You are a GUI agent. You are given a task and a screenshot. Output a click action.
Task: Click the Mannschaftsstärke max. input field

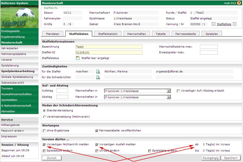coord(209,47)
